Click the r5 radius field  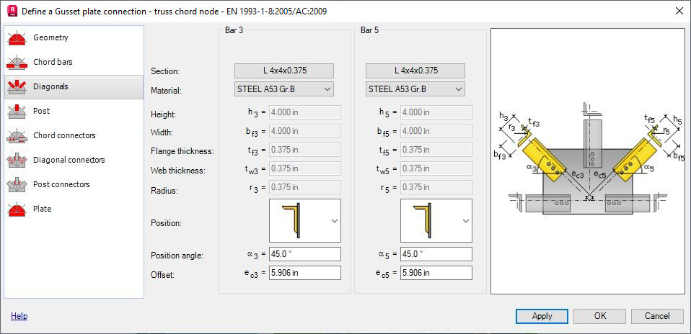coord(436,187)
